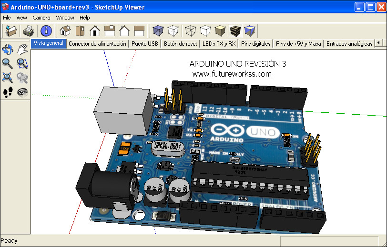Switch to Right view
Viewport: 387px width, 247px height.
110,31
